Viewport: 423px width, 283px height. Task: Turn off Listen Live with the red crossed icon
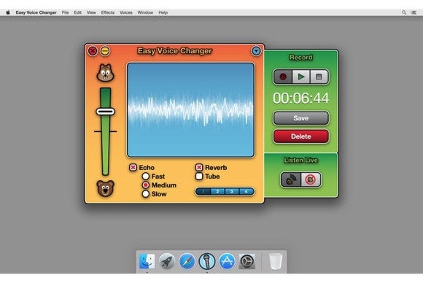click(311, 179)
